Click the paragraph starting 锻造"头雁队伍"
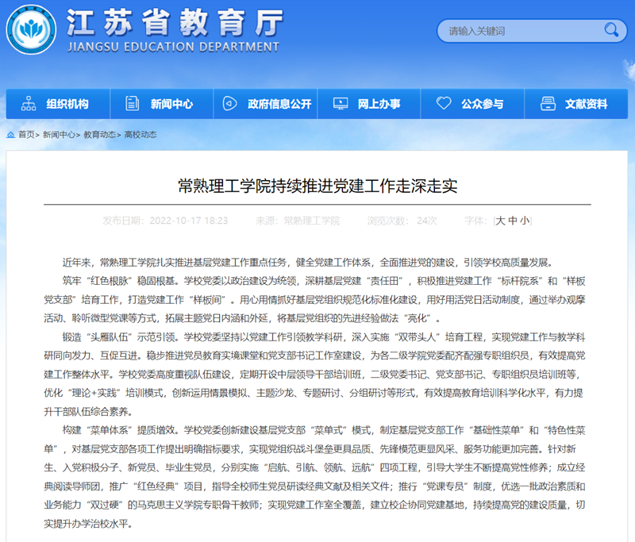This screenshot has height=542, width=635. (x=314, y=375)
